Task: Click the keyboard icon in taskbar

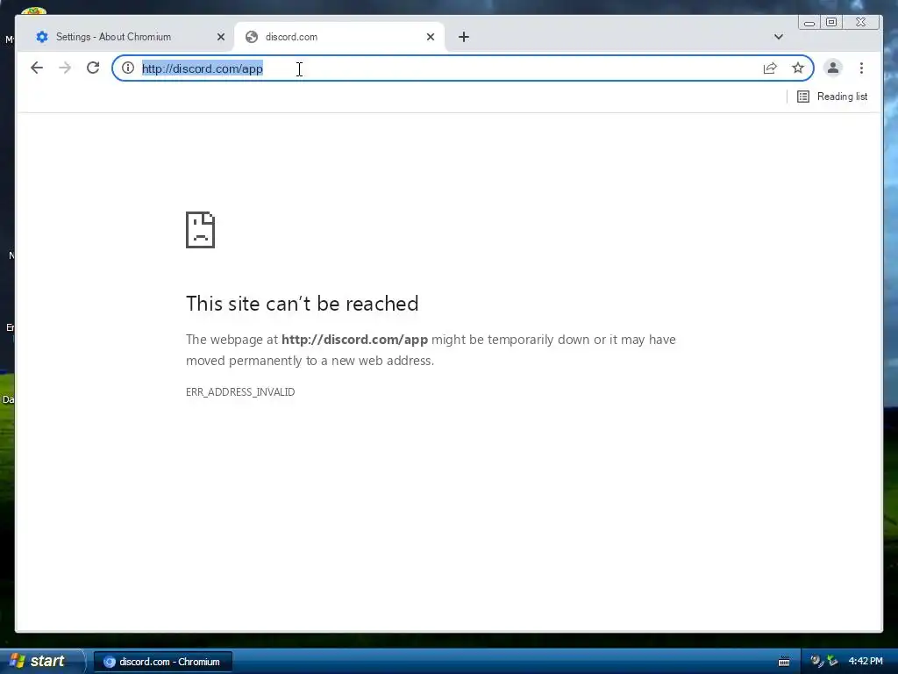Action: 784,662
